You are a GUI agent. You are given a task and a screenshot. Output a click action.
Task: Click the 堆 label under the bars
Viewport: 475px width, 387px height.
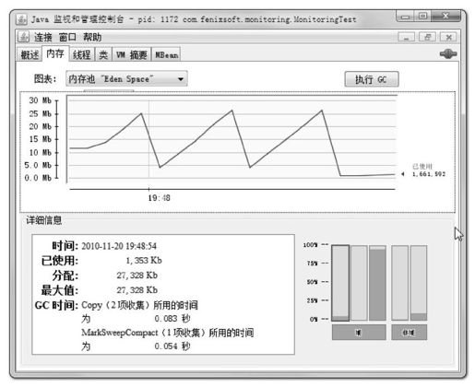pos(359,333)
